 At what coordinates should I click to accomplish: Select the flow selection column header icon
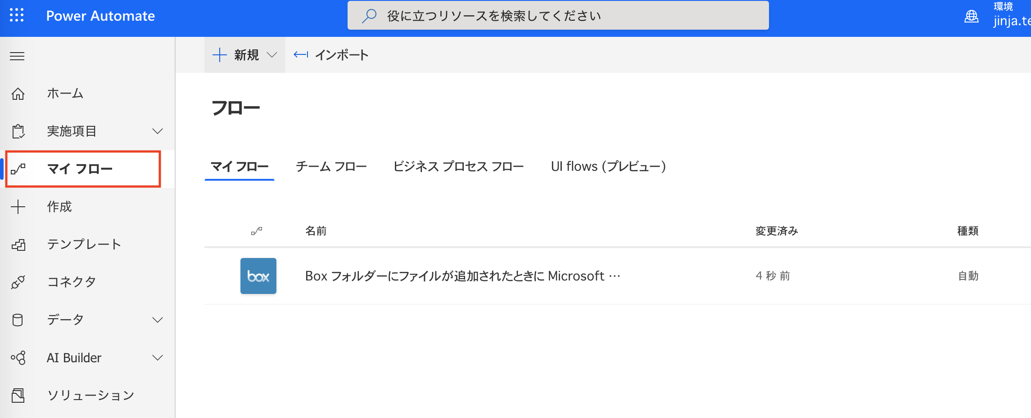(x=257, y=231)
